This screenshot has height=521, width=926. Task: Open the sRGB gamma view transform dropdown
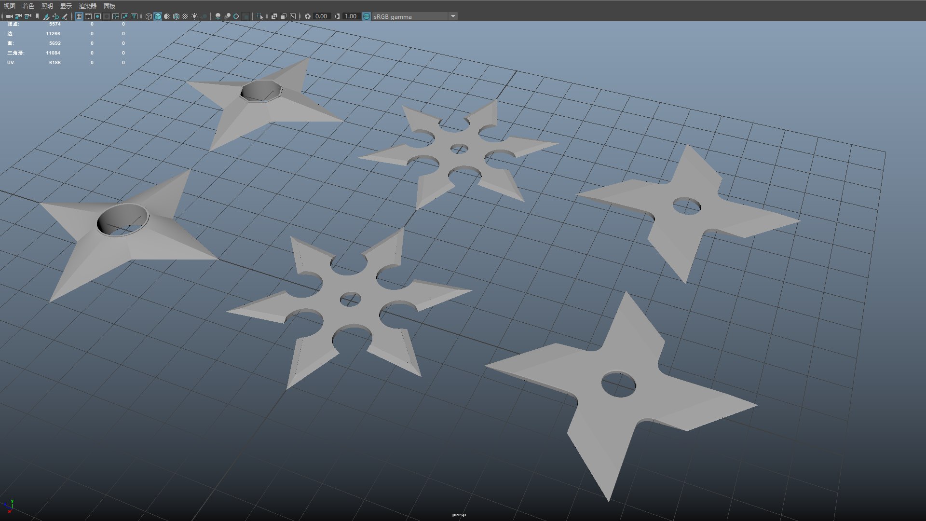tap(453, 16)
